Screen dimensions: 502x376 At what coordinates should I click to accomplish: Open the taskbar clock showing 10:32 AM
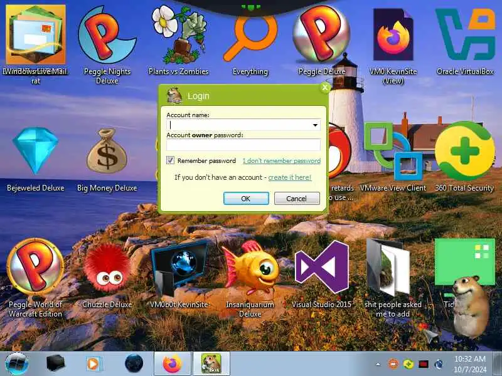point(470,364)
